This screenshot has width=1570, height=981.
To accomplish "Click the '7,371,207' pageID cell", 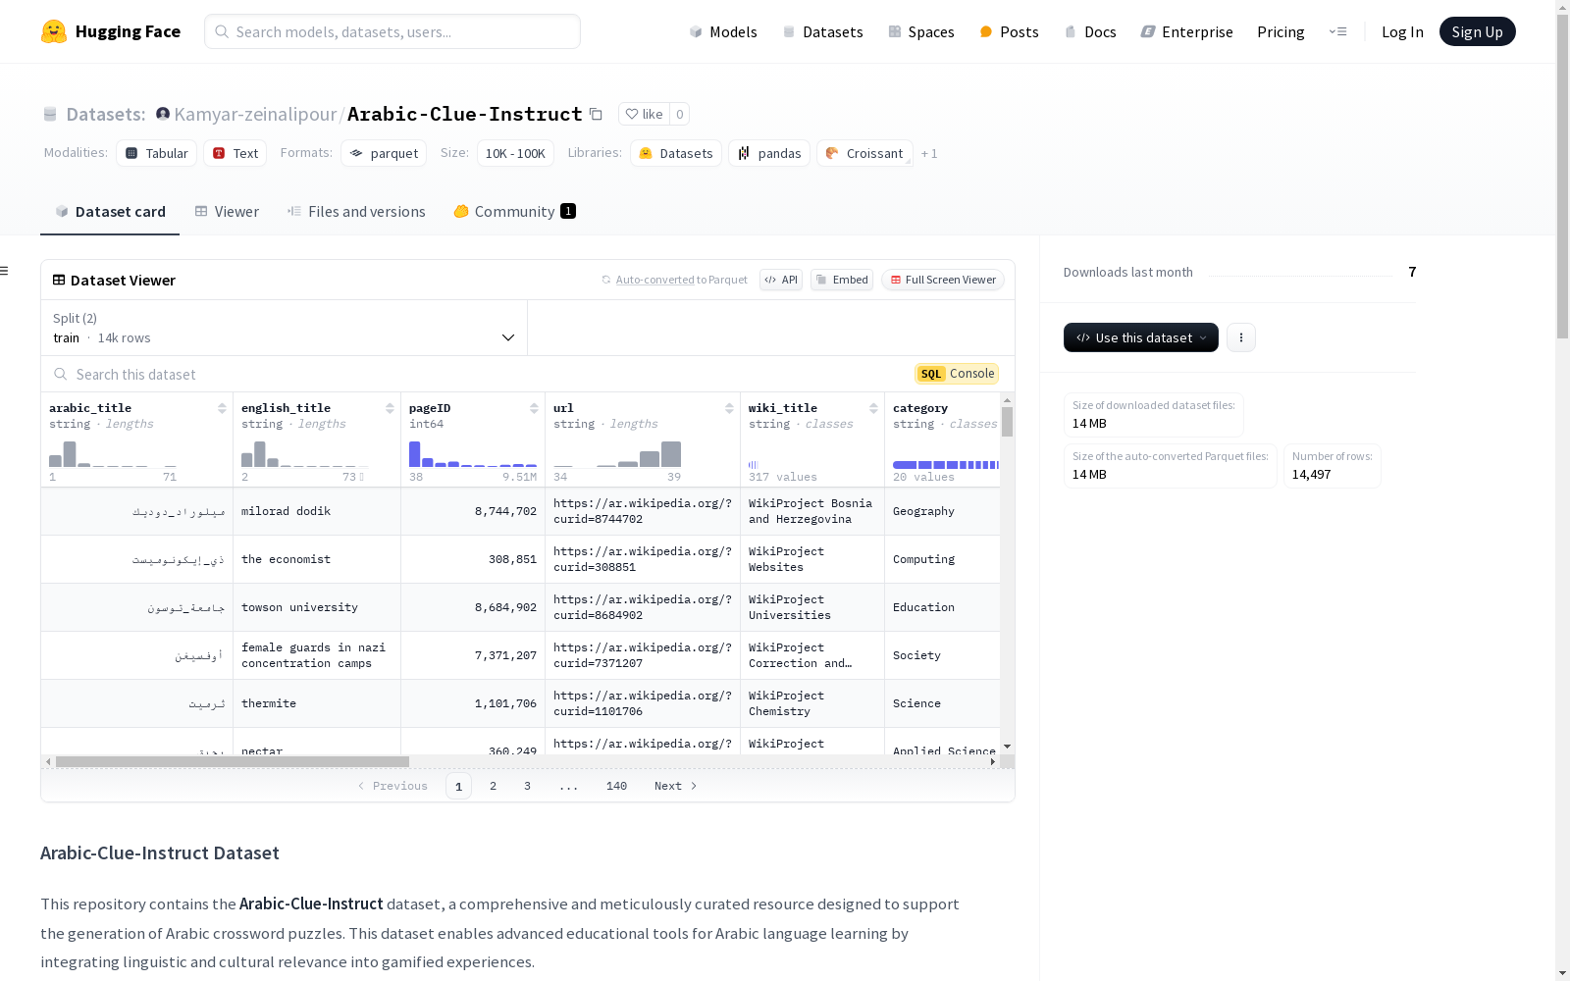I will click(473, 655).
